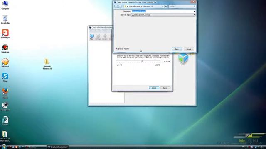Click Cancel in the hard disk wizard

[x=165, y=88]
